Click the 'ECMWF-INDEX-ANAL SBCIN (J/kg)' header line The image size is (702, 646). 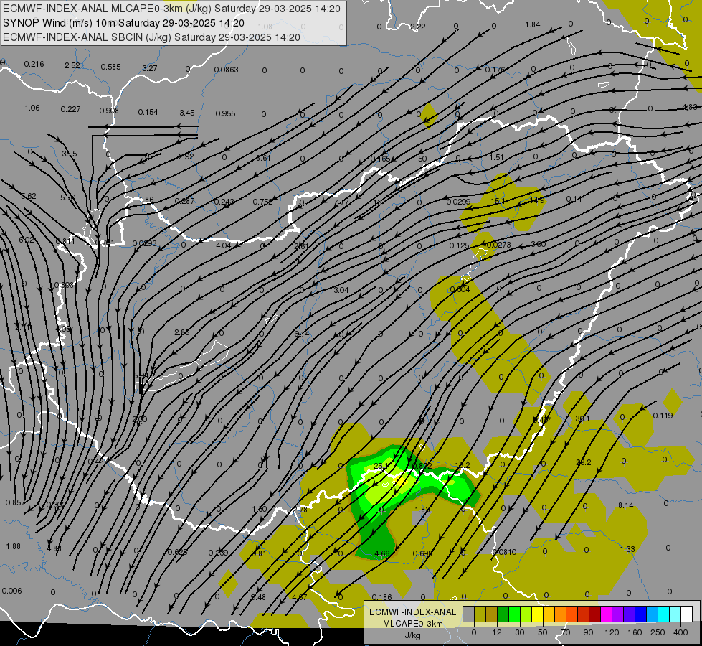coord(151,37)
